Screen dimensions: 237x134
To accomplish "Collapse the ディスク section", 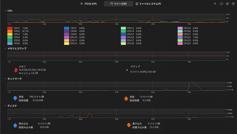I will pos(5,106).
